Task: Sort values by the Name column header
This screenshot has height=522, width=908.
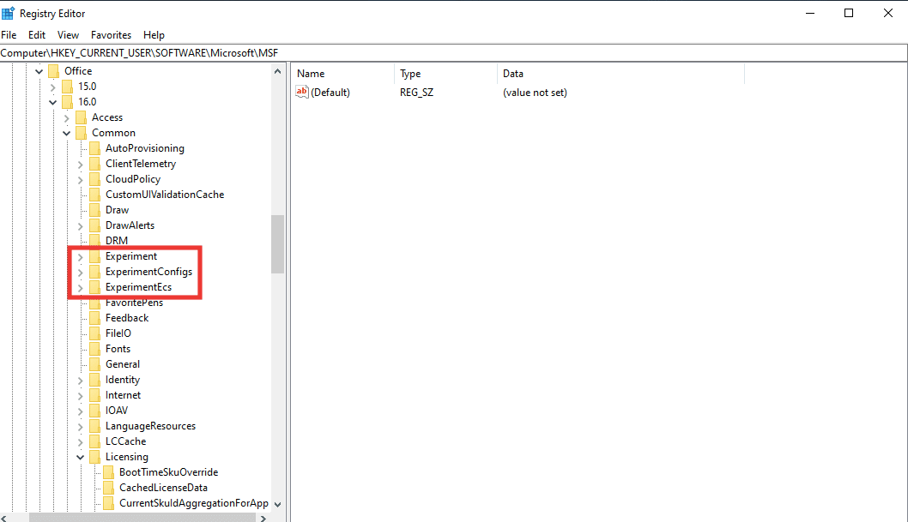Action: (342, 74)
